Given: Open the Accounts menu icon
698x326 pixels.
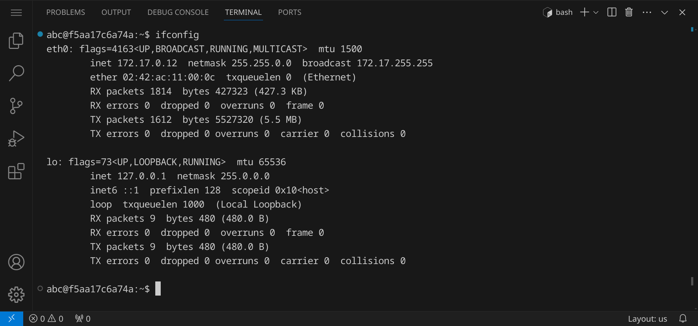Looking at the screenshot, I should point(16,262).
